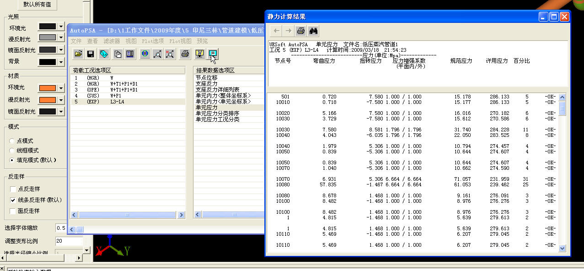Click the magnifier with red H icon
The height and width of the screenshot is (271, 584).
point(170,54)
